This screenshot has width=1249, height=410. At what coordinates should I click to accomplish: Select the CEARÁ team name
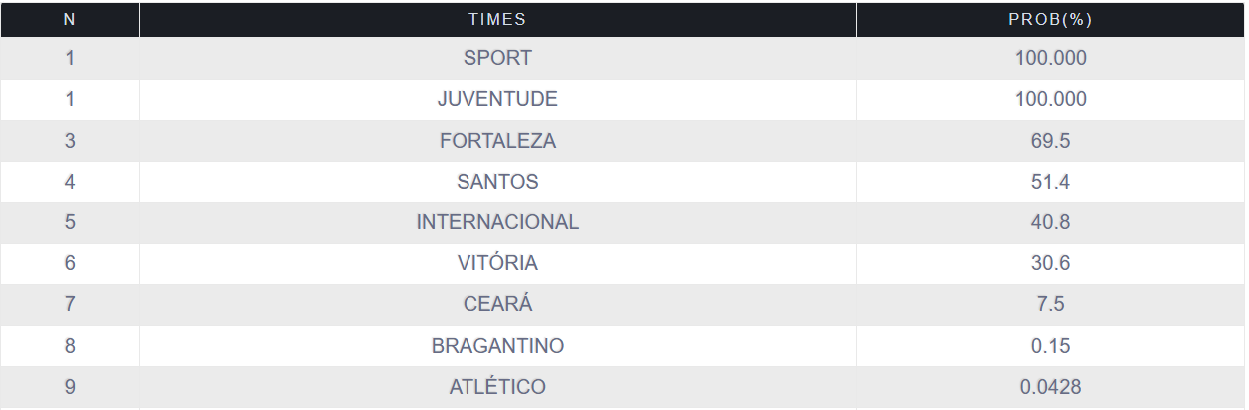[497, 304]
